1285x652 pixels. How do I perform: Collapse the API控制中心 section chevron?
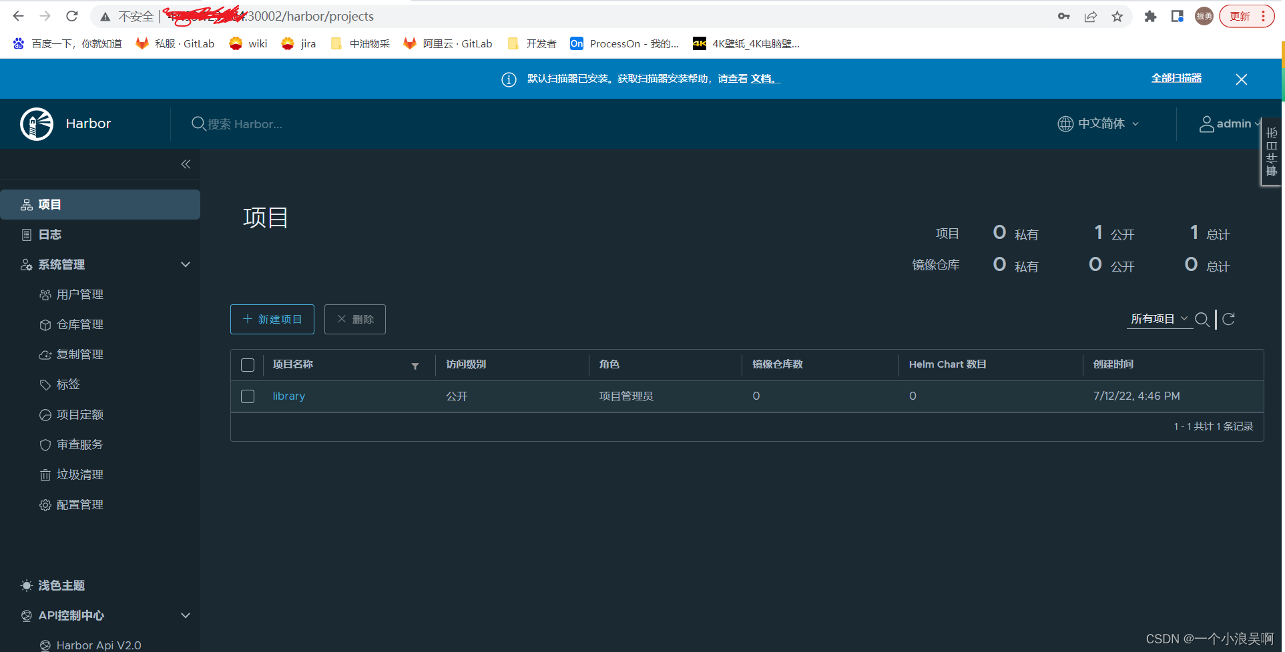pyautogui.click(x=186, y=615)
